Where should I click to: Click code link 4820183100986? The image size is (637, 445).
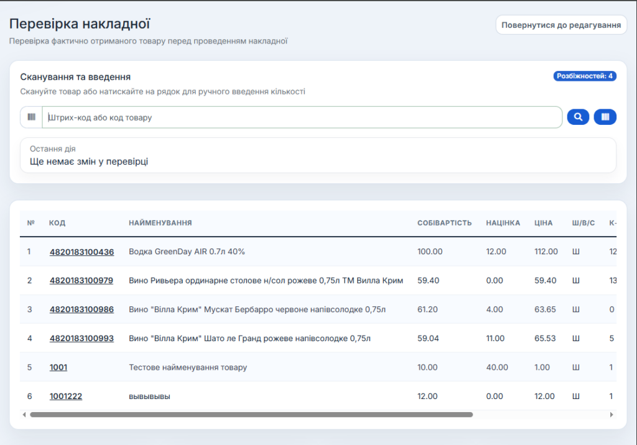click(81, 310)
